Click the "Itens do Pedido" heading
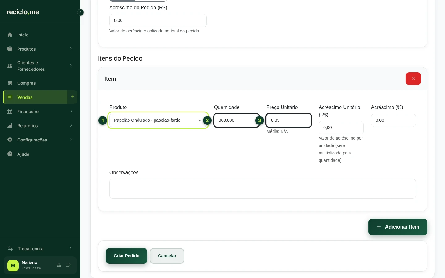The width and height of the screenshot is (445, 278). [x=120, y=58]
